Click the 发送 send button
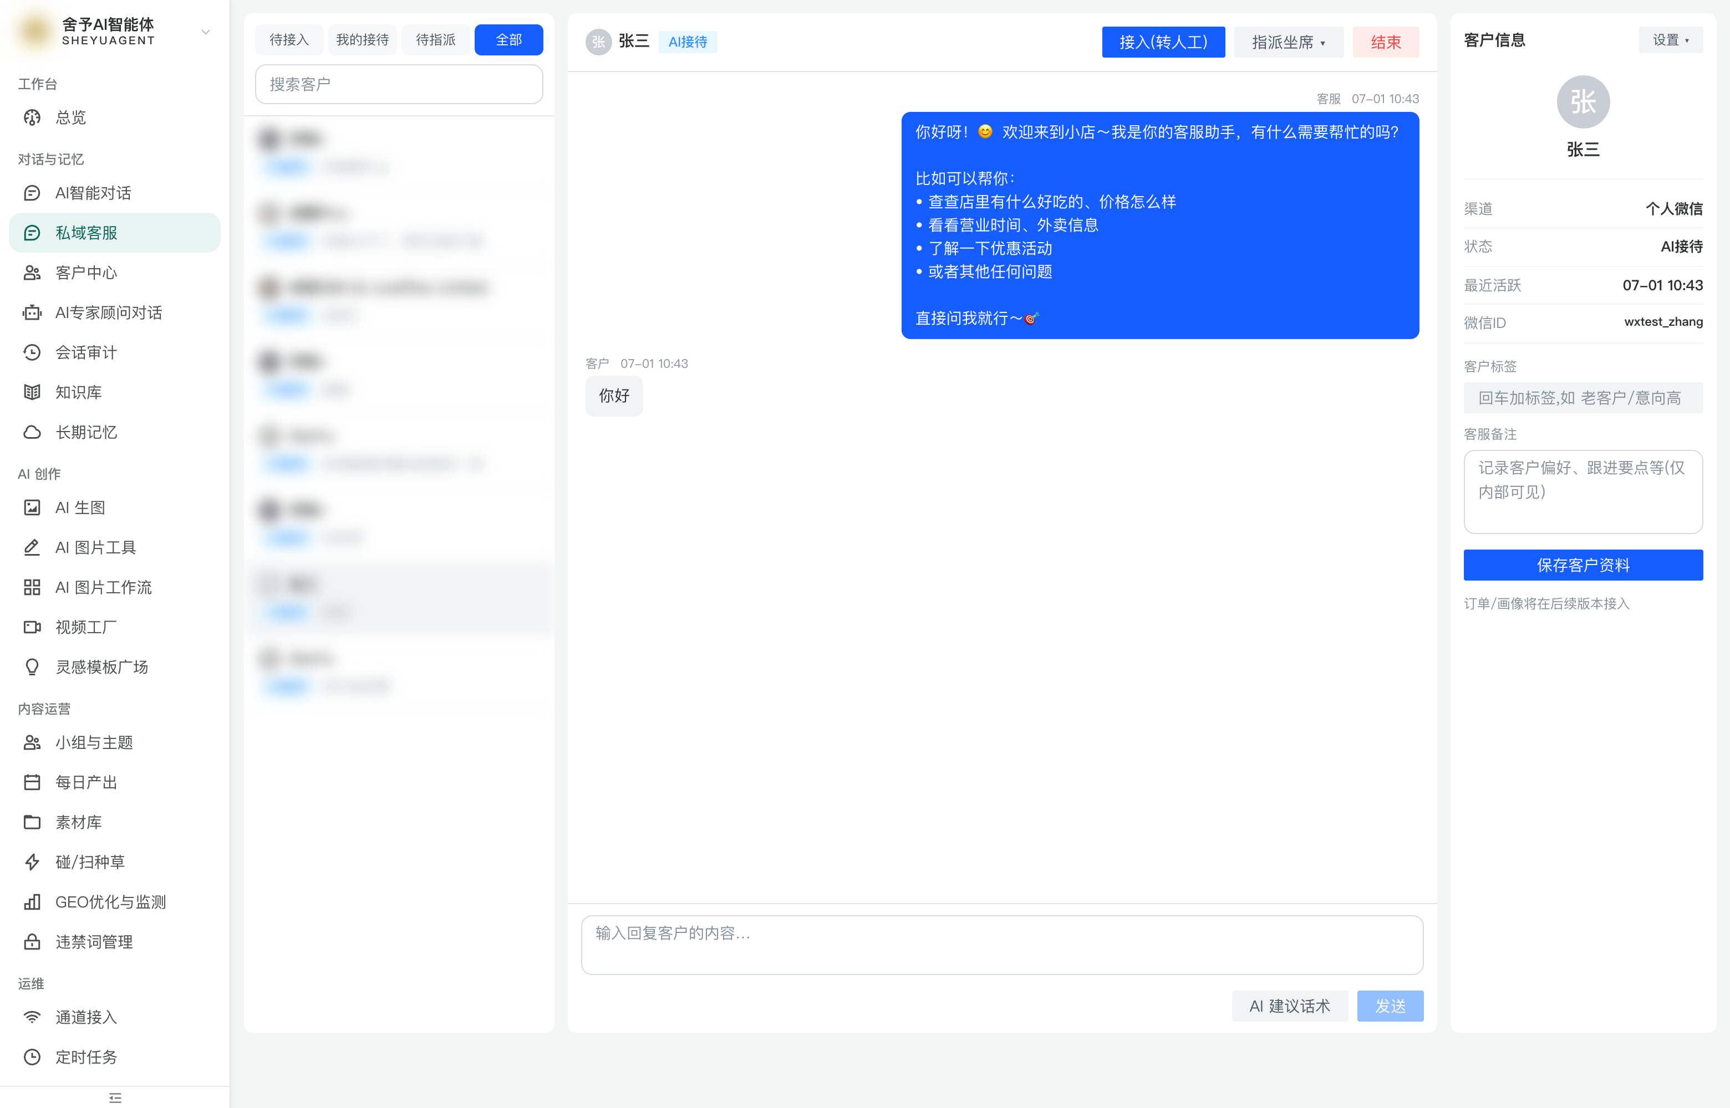Viewport: 1730px width, 1108px height. coord(1390,1006)
